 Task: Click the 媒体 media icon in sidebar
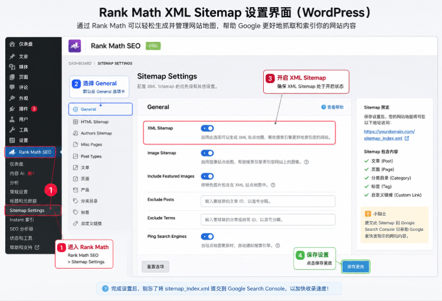click(x=12, y=67)
